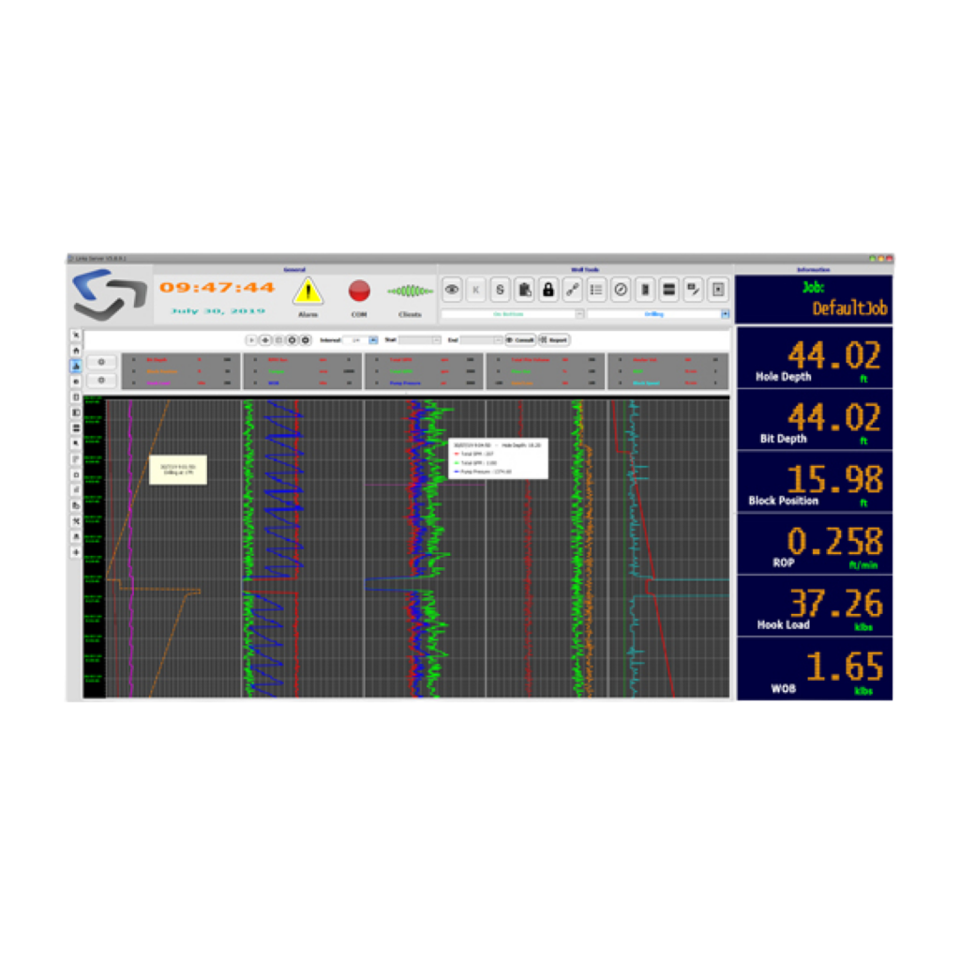Click the compass gauge icon in Well Tools
Screen dimensions: 960x960
click(621, 290)
